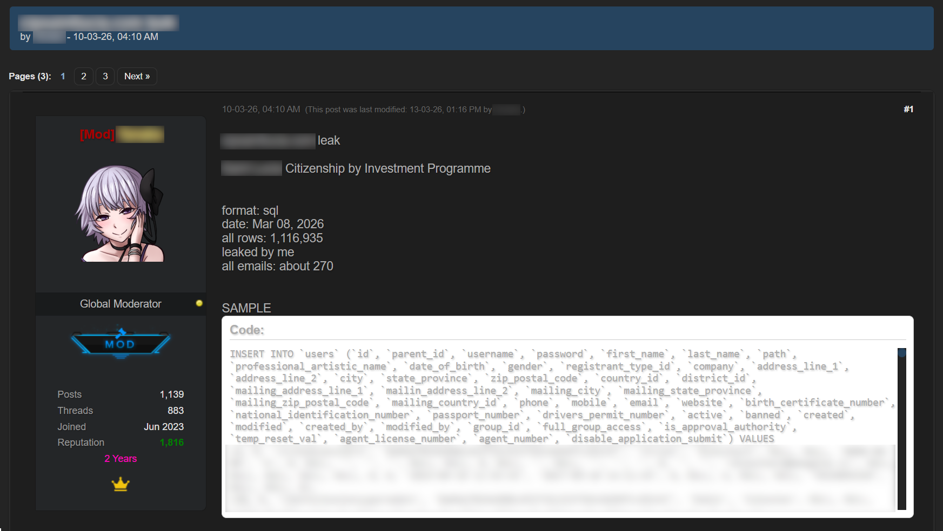This screenshot has height=531, width=943.
Task: Click the scrollbar inside the SQL code box
Action: tap(901, 353)
